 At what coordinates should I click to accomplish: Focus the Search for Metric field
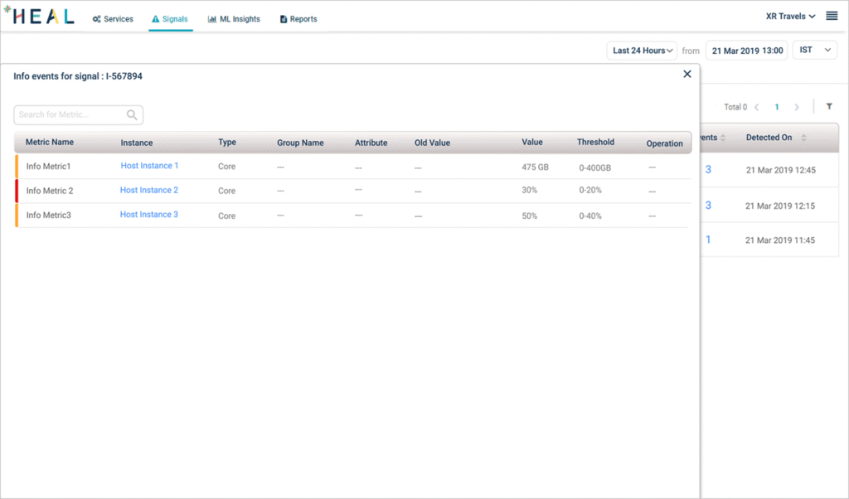70,115
